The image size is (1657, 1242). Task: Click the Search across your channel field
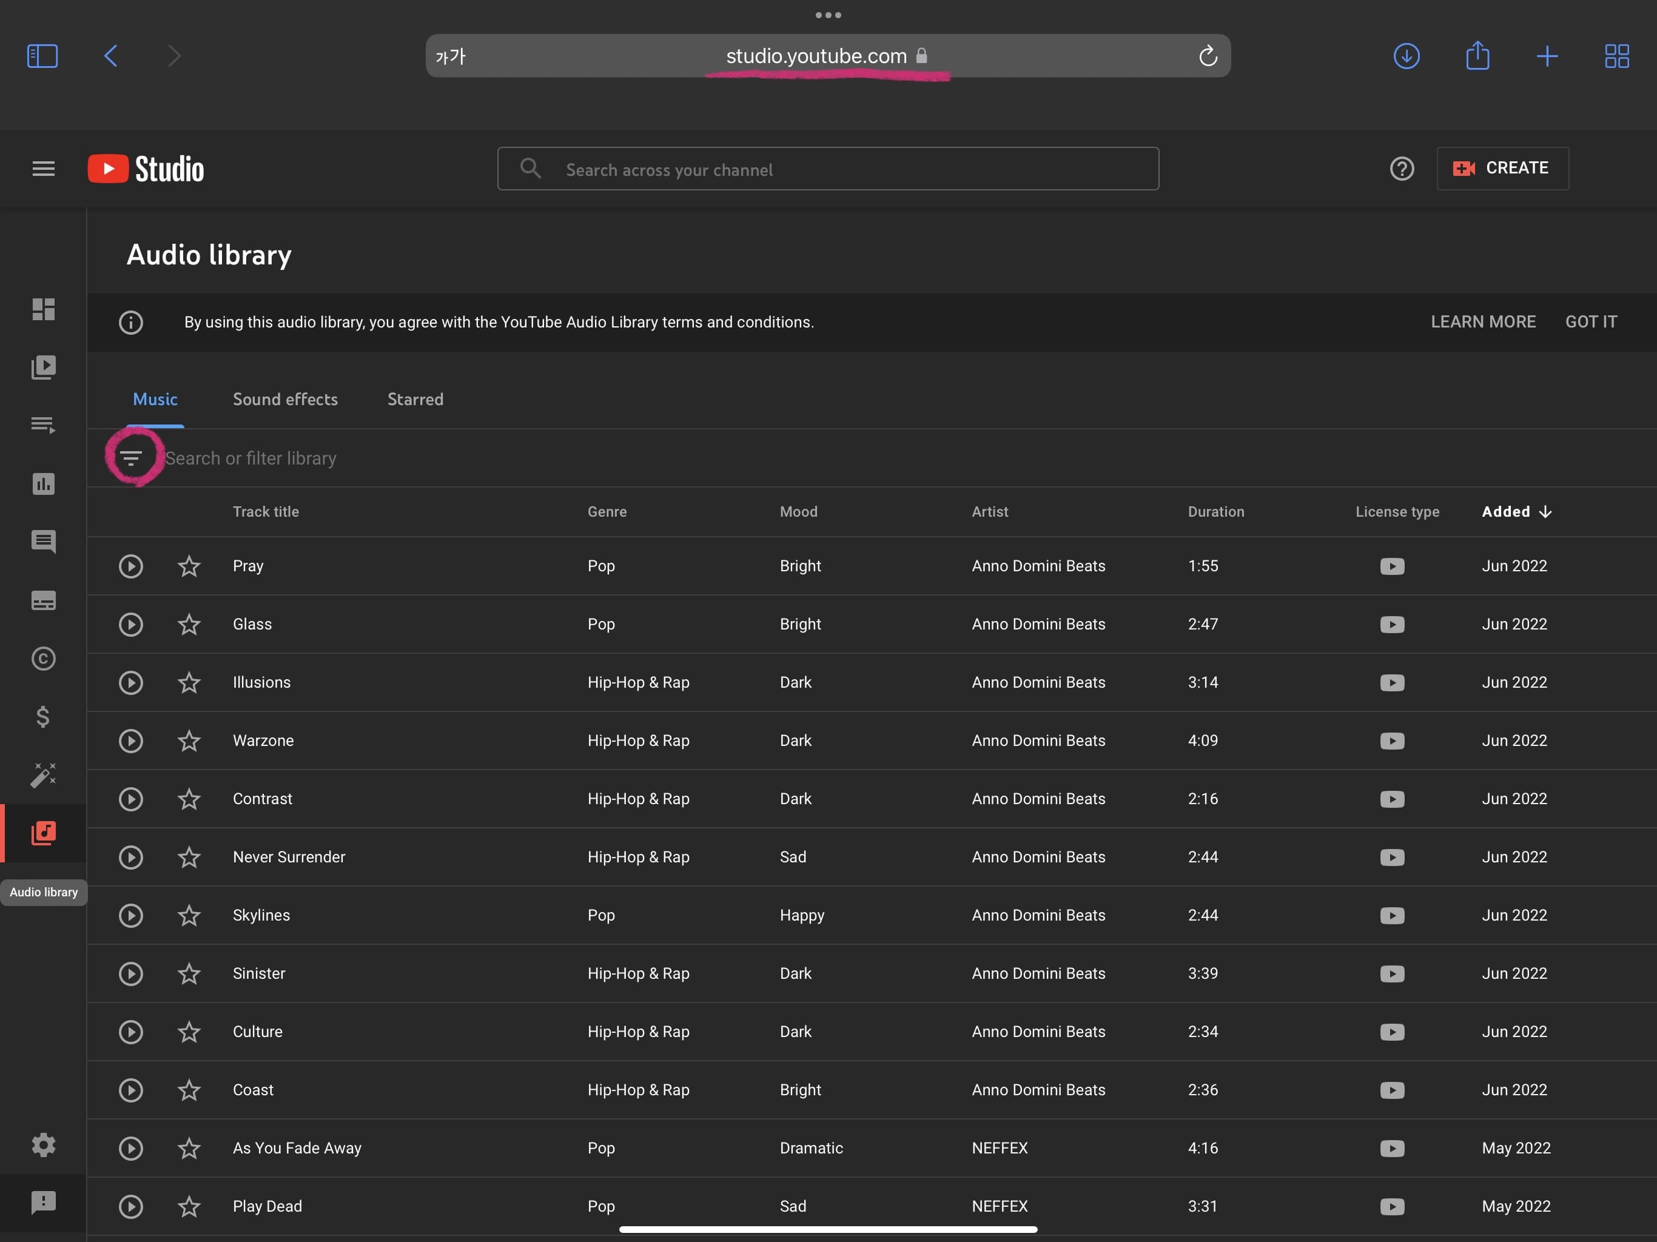point(828,169)
